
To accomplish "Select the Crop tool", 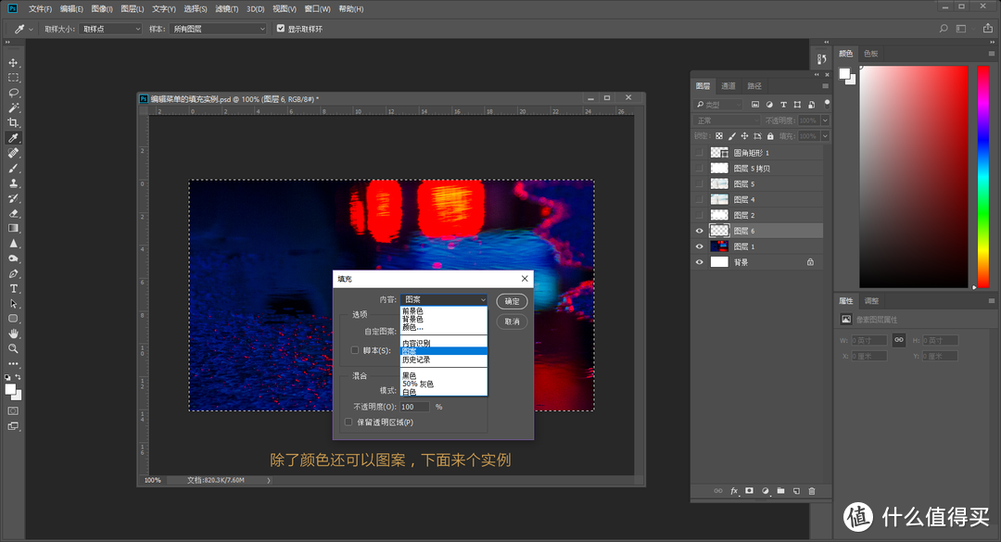I will coord(13,121).
